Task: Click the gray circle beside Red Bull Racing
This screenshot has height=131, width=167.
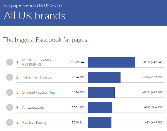Action: coord(9,122)
